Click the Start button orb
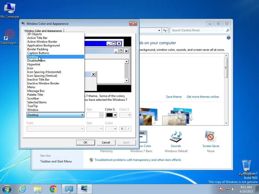The height and width of the screenshot is (194, 259). 7,189
